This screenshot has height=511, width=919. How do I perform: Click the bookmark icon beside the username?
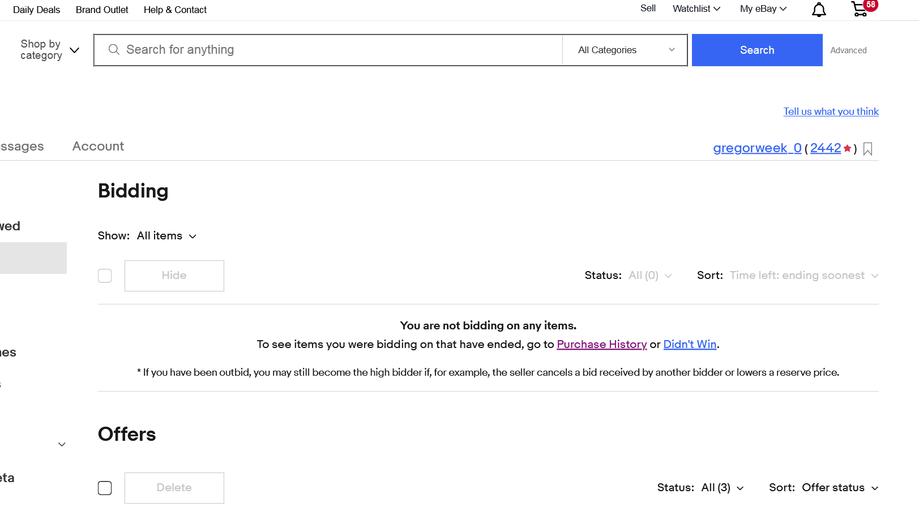[868, 149]
